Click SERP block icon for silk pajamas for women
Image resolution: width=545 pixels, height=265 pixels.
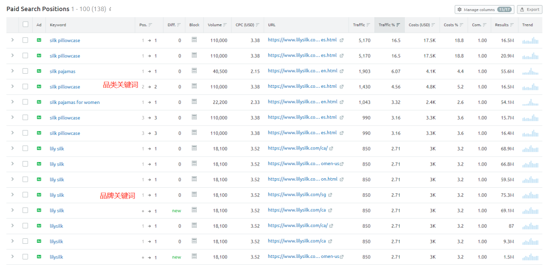(x=194, y=102)
